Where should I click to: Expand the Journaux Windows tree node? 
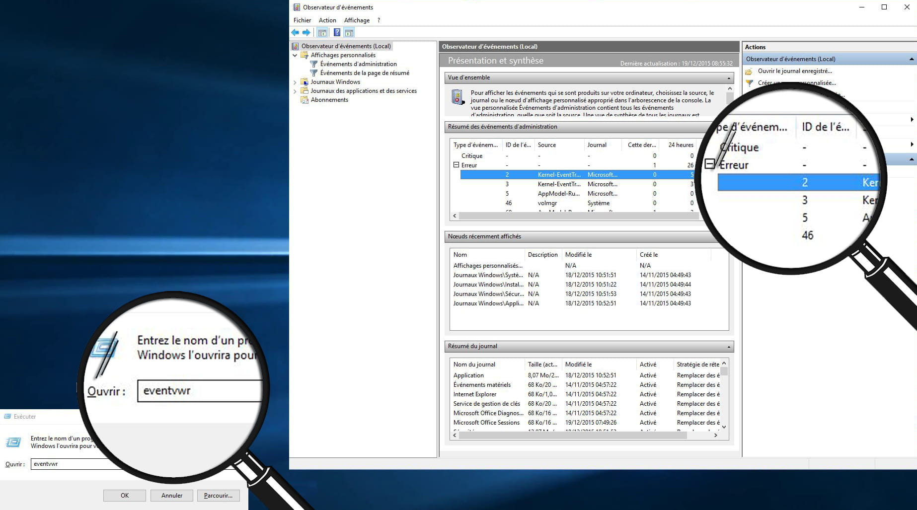click(x=295, y=82)
